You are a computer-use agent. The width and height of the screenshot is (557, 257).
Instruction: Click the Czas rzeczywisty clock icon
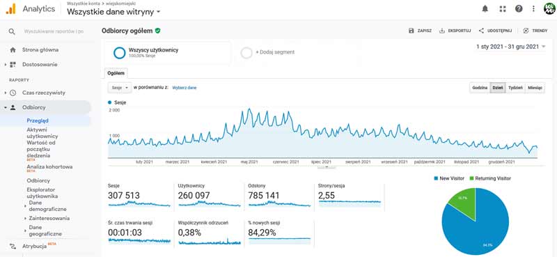pos(13,93)
